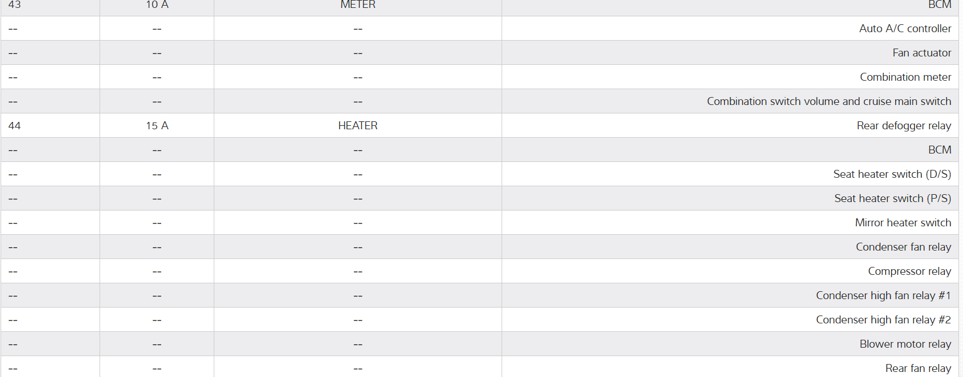Image resolution: width=963 pixels, height=377 pixels.
Task: Click Condenser high fan relay #1
Action: [883, 295]
